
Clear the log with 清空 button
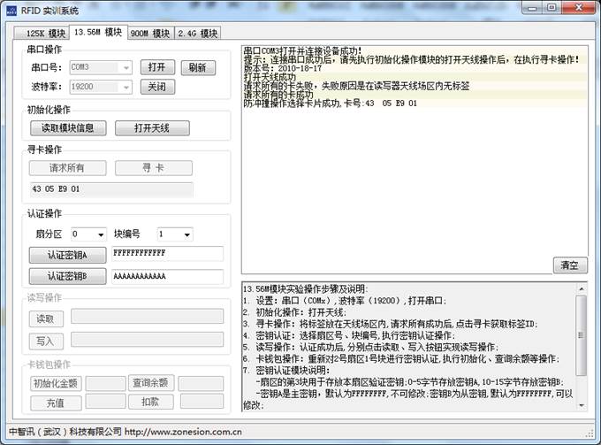click(x=569, y=265)
